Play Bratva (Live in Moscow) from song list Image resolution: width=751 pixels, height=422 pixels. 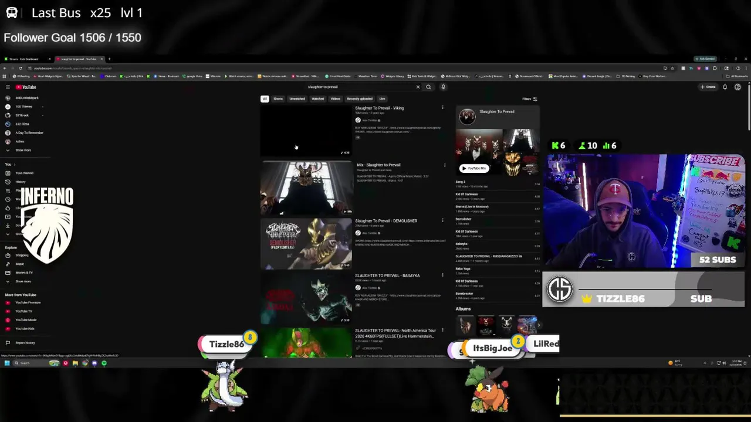click(x=498, y=208)
